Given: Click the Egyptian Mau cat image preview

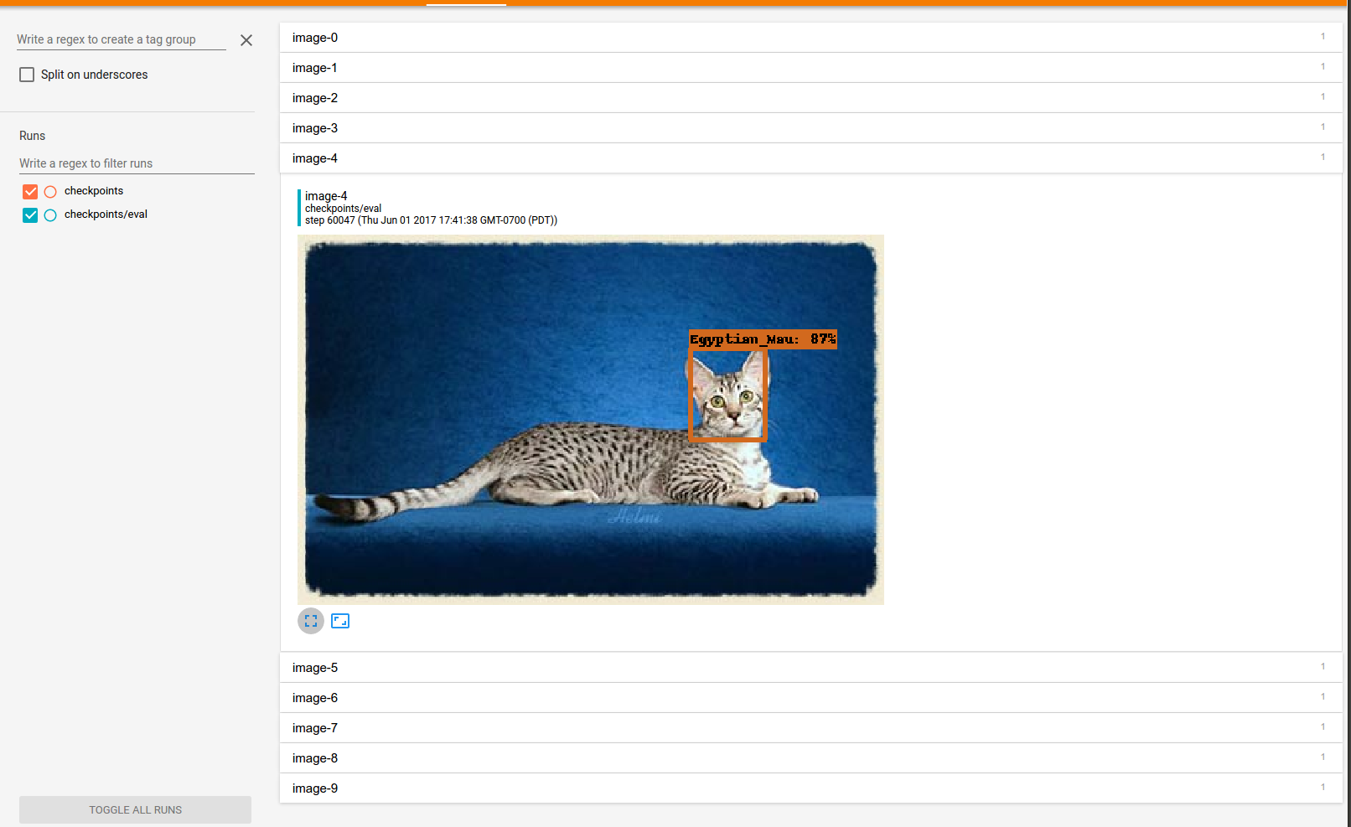Looking at the screenshot, I should (591, 419).
